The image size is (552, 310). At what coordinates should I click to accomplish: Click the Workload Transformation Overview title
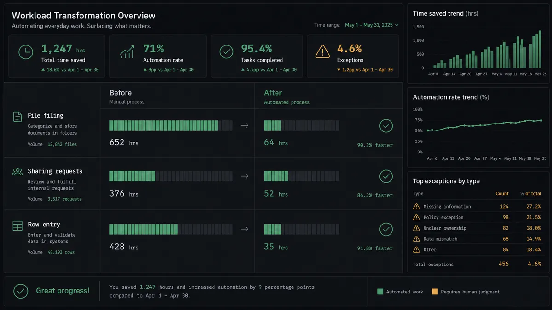(84, 16)
